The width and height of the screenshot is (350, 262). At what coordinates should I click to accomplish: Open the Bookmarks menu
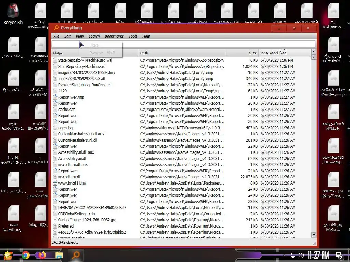[114, 36]
